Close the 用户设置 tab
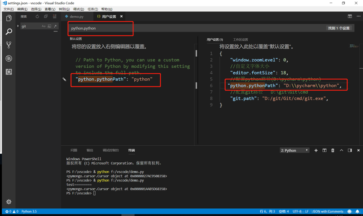 [121, 16]
